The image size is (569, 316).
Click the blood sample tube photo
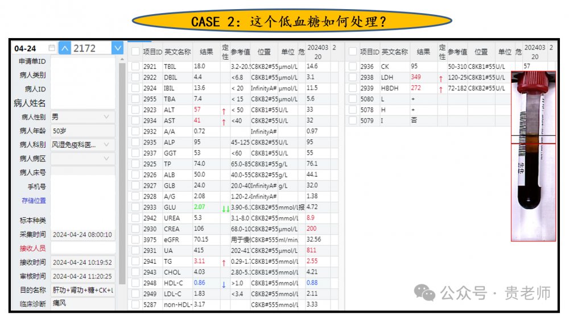[533, 156]
